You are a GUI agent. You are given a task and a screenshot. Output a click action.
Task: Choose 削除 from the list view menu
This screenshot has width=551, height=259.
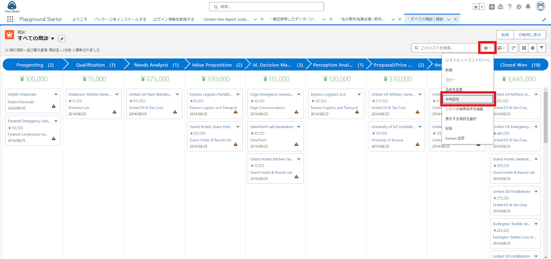468,129
